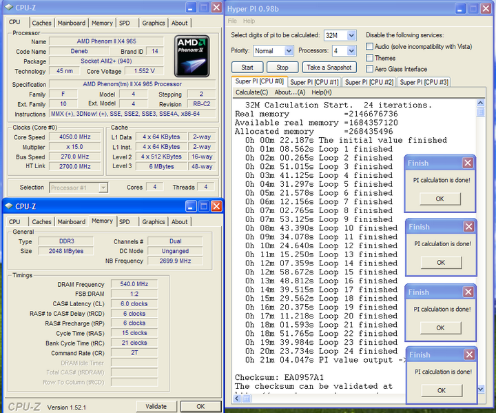
Task: Click the scroll-down arrow in the Hyper PI output
Action: pyautogui.click(x=481, y=390)
